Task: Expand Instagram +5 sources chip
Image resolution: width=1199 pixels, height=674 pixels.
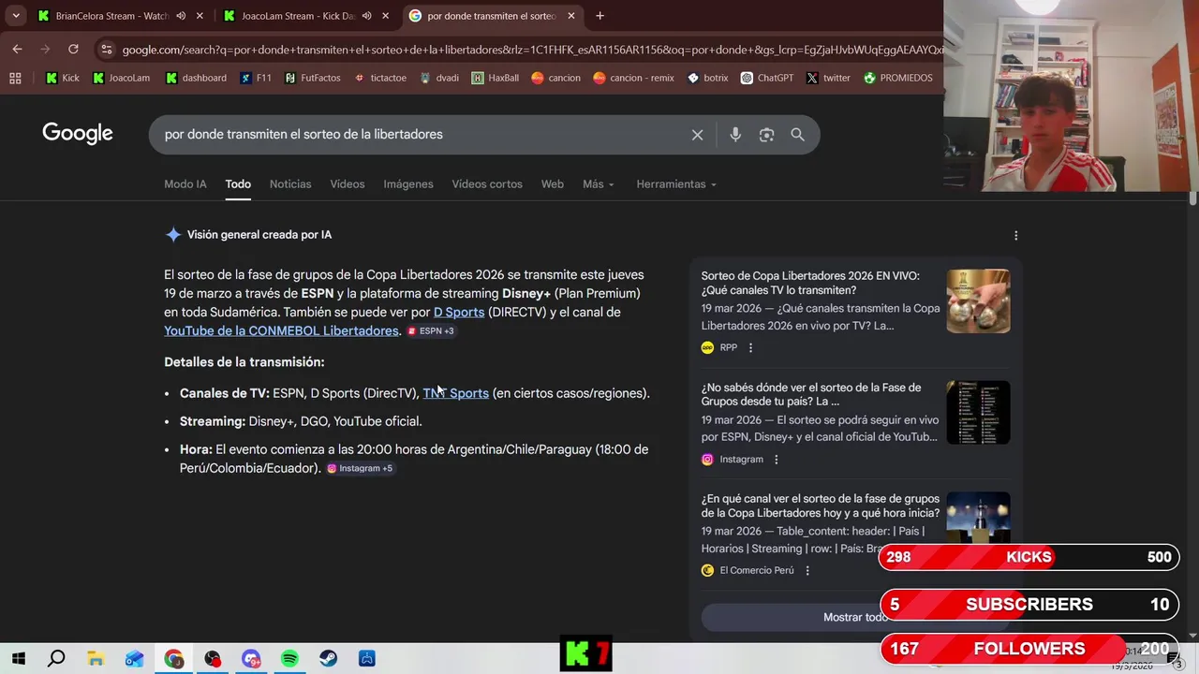Action: 360,469
